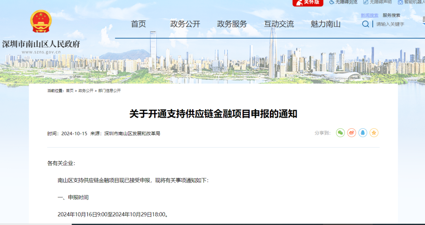Go to 政务公开 in the breadcrumb
The image size is (425, 225).
pos(86,91)
